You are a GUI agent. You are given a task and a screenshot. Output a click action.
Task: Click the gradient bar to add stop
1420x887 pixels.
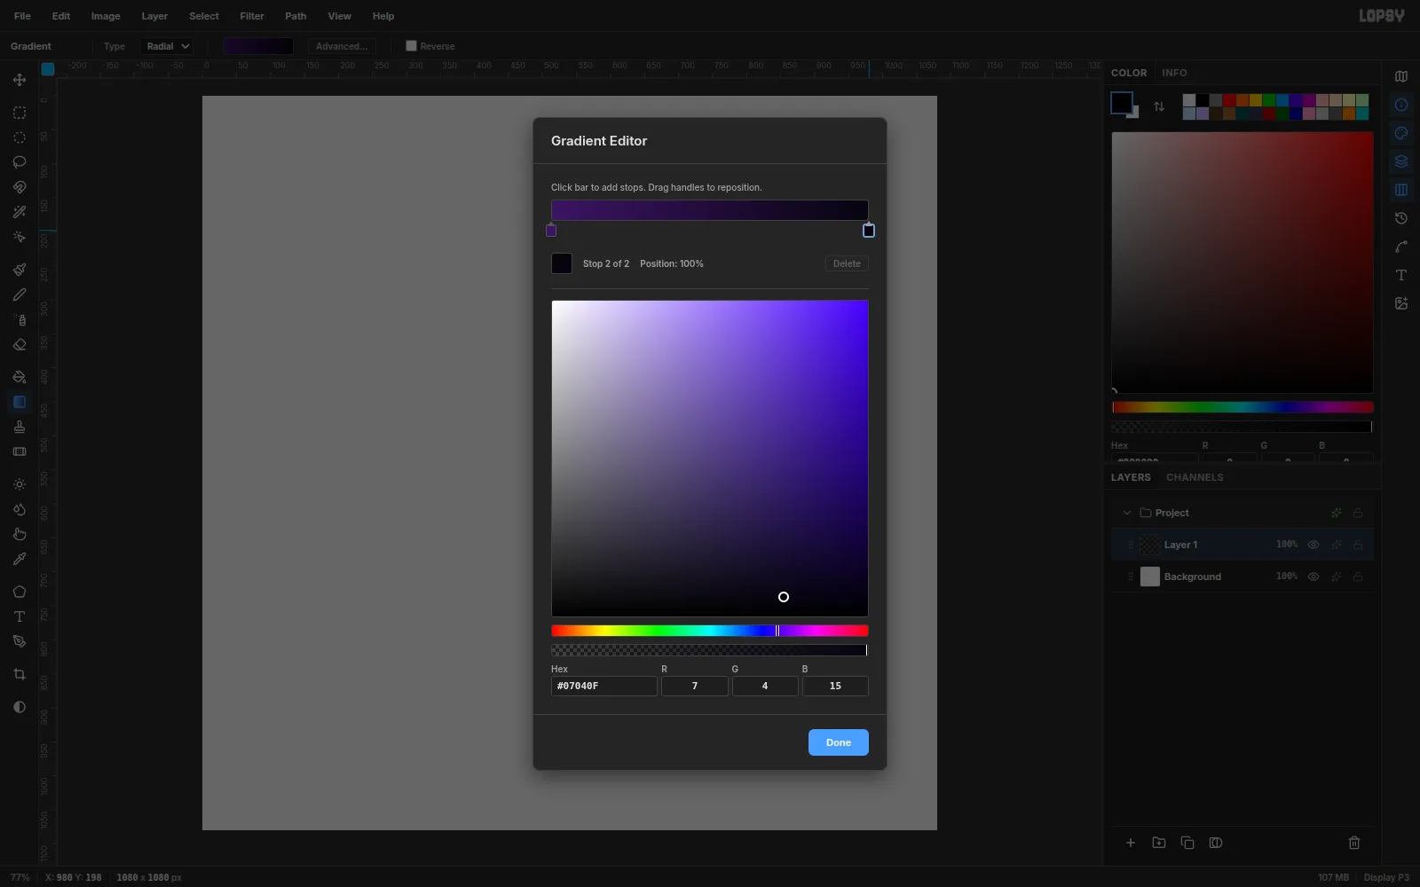point(710,210)
